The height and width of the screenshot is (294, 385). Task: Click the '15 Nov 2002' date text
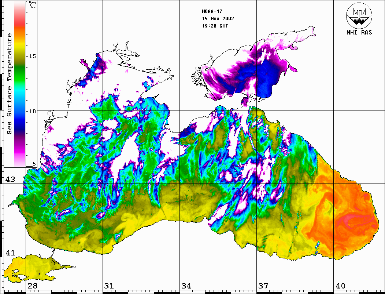218,19
